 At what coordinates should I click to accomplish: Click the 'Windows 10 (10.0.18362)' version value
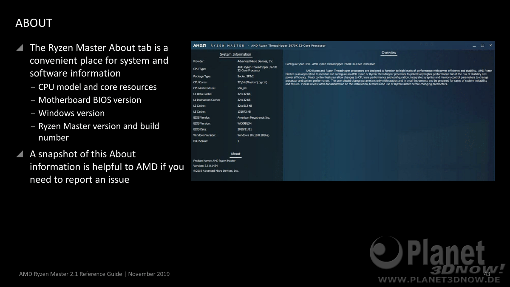tap(253, 135)
